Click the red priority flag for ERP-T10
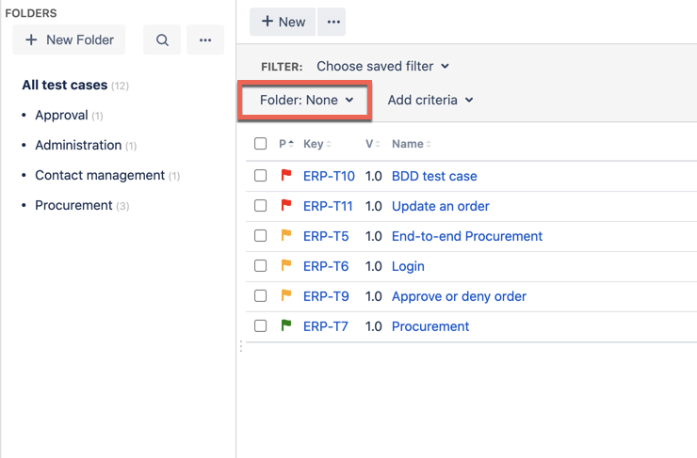 coord(286,176)
